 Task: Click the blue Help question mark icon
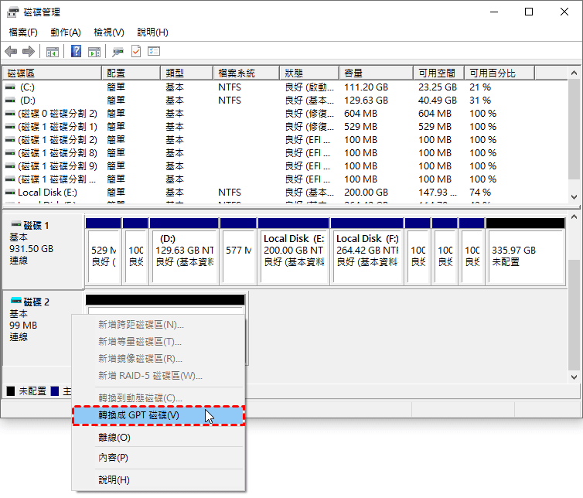[x=77, y=52]
